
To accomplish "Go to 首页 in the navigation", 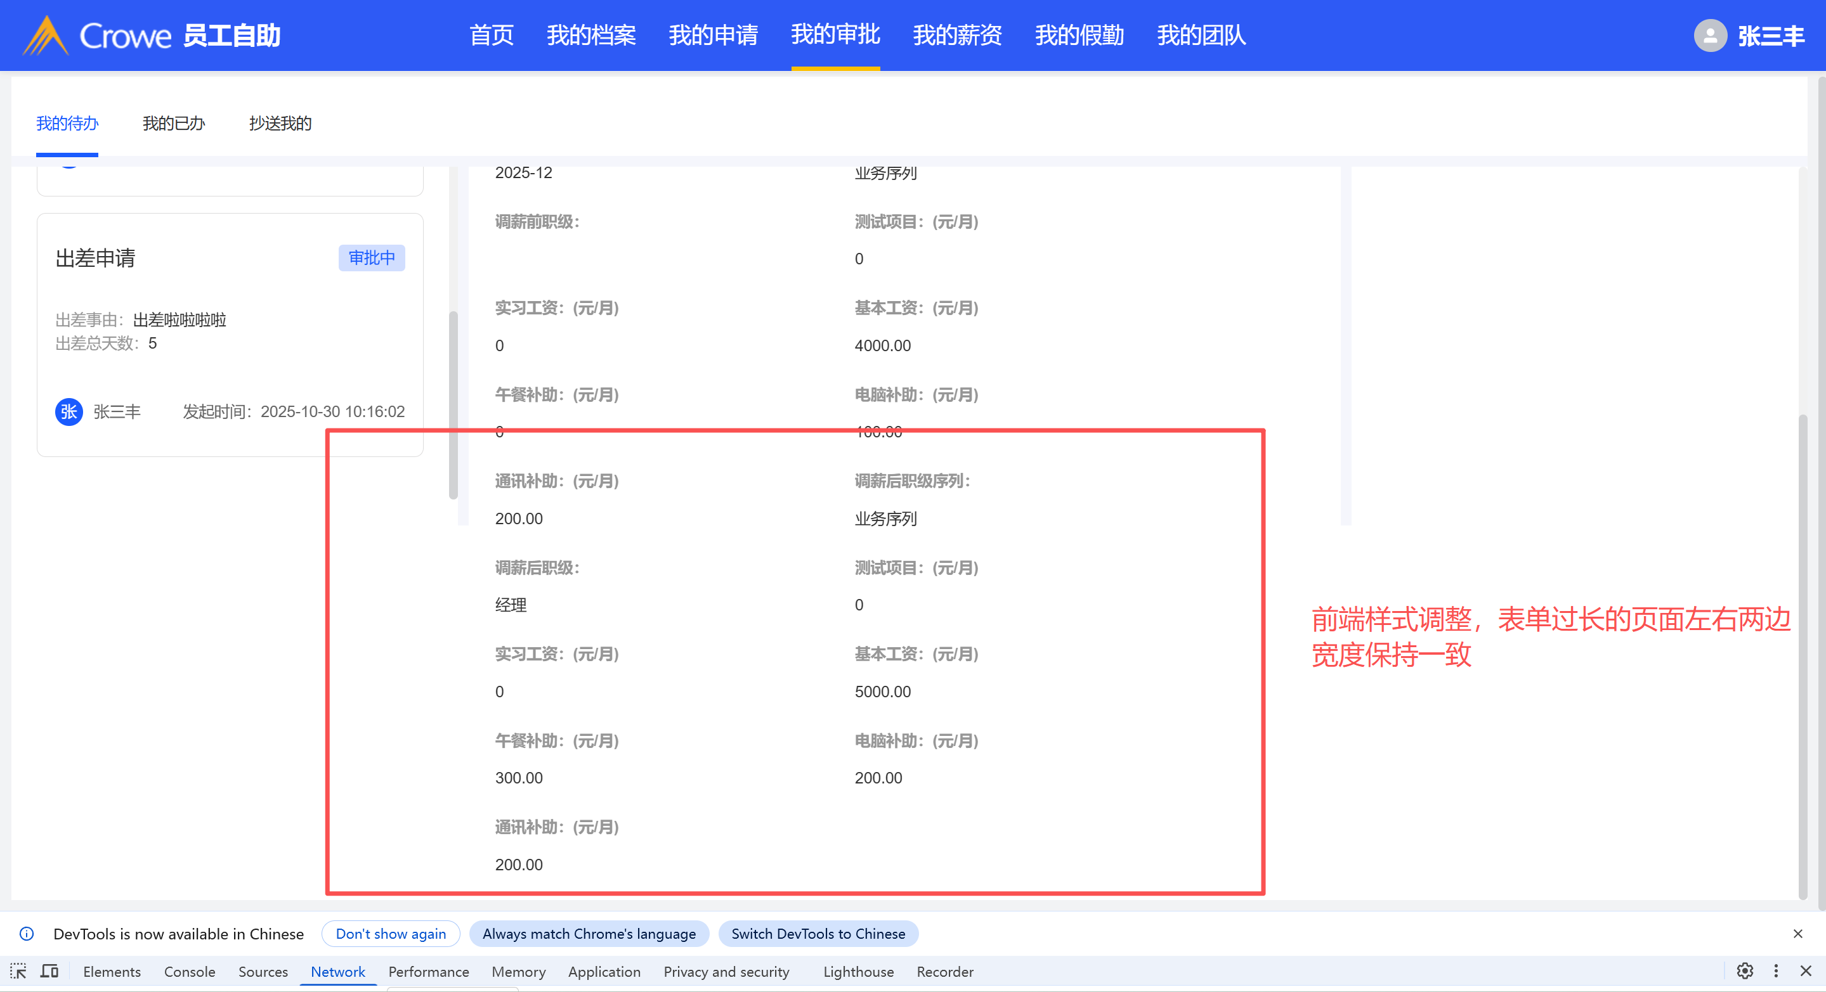I will click(492, 35).
